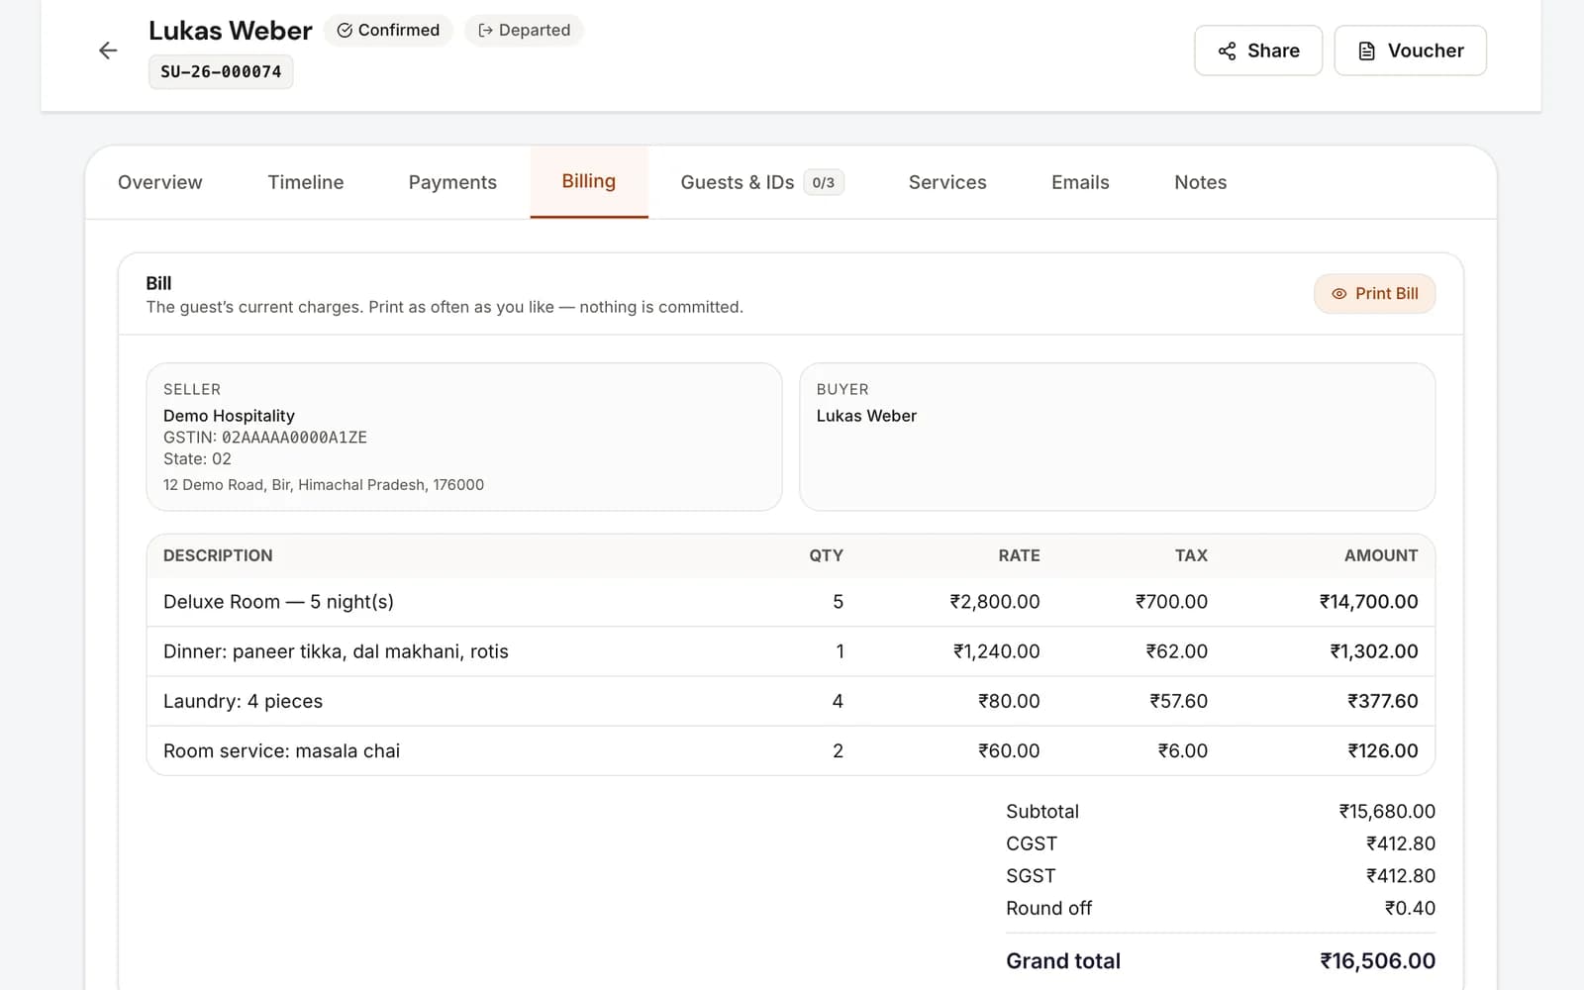Image resolution: width=1584 pixels, height=990 pixels.
Task: Click the ₹14,700.00 amount cell
Action: [1368, 602]
